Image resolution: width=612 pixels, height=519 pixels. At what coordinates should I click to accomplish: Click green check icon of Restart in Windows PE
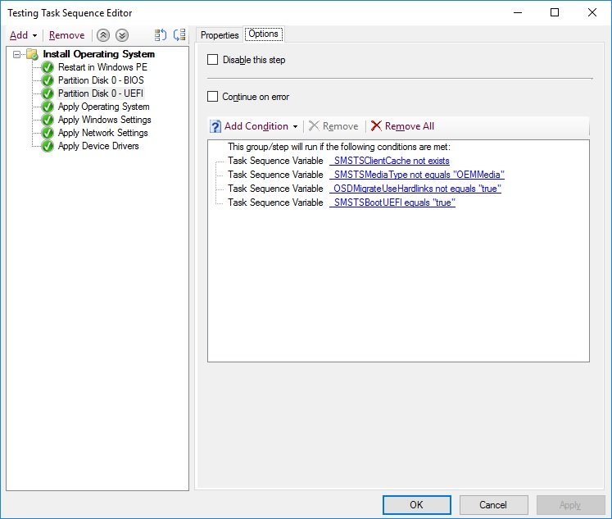pos(48,67)
